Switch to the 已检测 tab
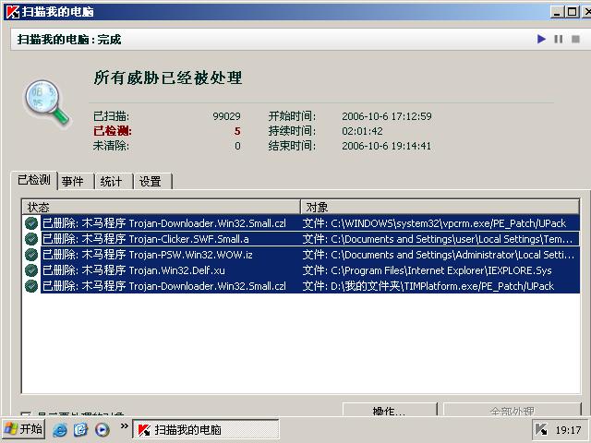Screen dimensions: 591x443 [34, 180]
